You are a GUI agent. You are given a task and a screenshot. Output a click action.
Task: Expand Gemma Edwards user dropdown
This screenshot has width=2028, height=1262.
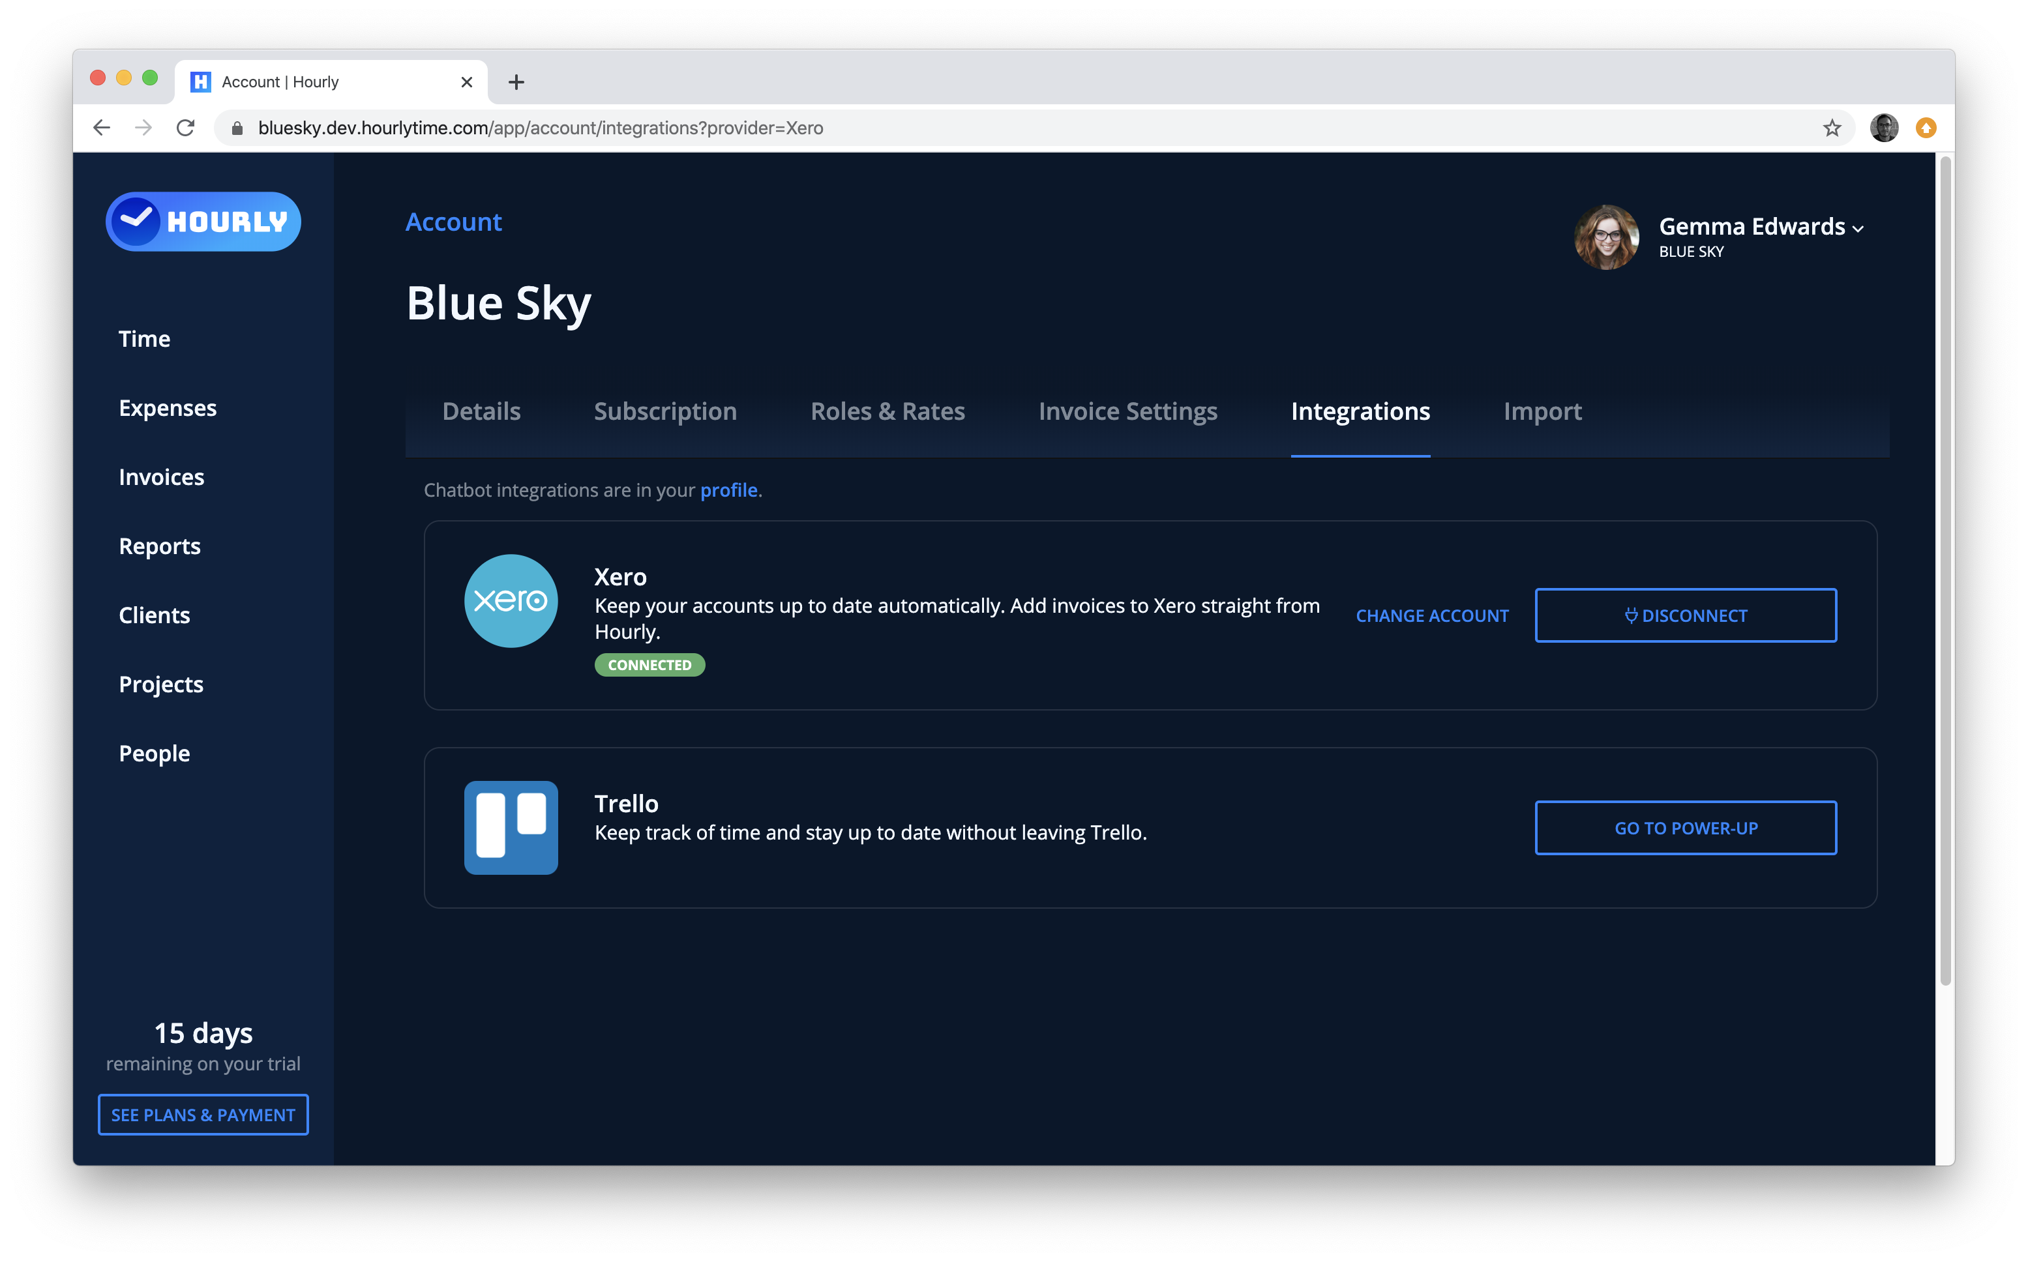pyautogui.click(x=1858, y=229)
